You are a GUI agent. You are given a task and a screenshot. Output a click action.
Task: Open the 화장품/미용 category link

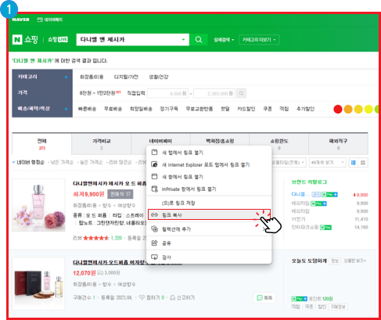coord(92,77)
